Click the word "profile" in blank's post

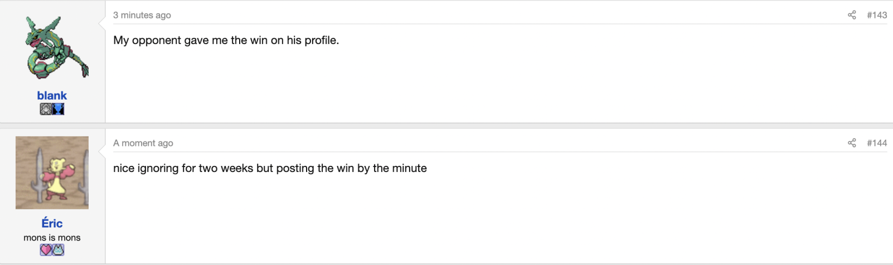tap(321, 41)
